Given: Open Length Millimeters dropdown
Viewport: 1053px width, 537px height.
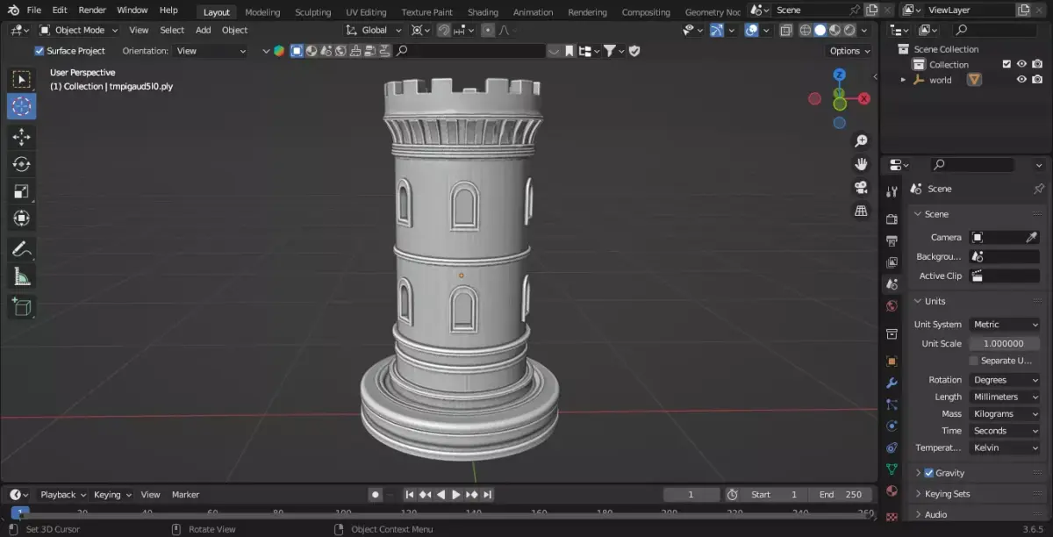Looking at the screenshot, I should click(x=1005, y=397).
